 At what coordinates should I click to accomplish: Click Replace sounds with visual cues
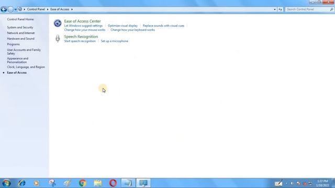[163, 26]
